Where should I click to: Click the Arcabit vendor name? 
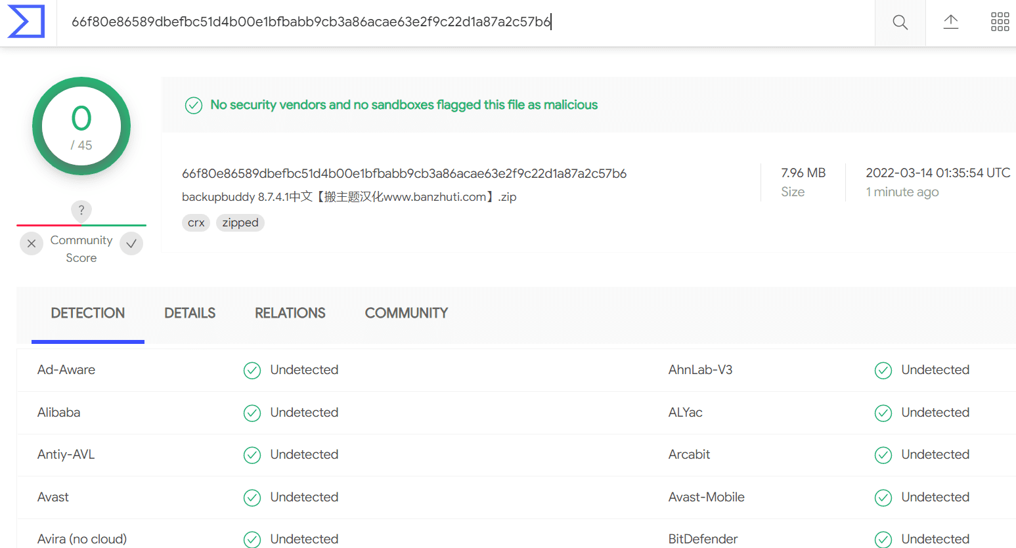coord(690,454)
